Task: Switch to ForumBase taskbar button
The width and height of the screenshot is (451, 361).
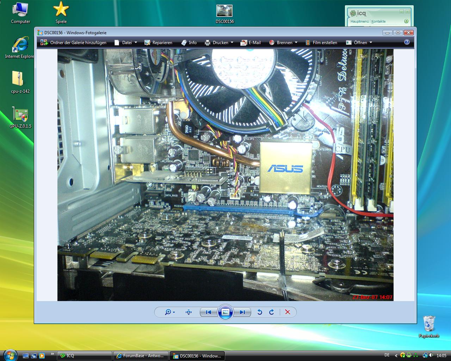Action: point(141,356)
